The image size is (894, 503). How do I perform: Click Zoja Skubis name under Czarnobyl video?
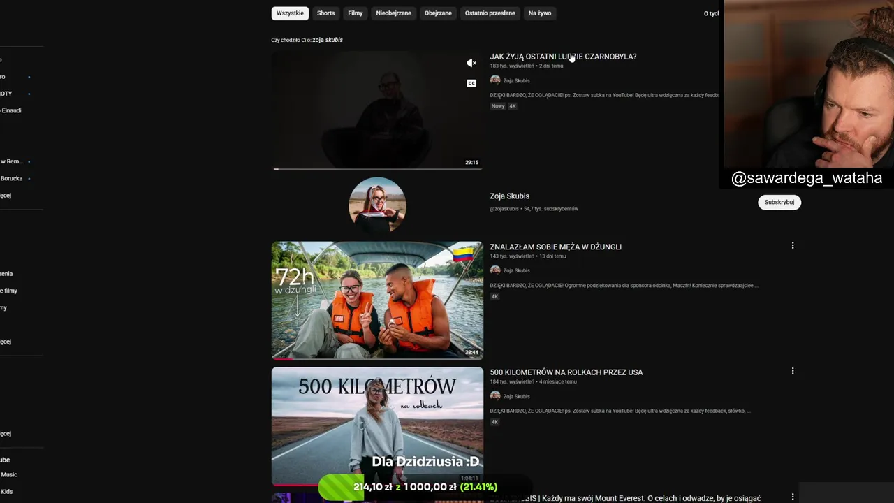click(516, 81)
